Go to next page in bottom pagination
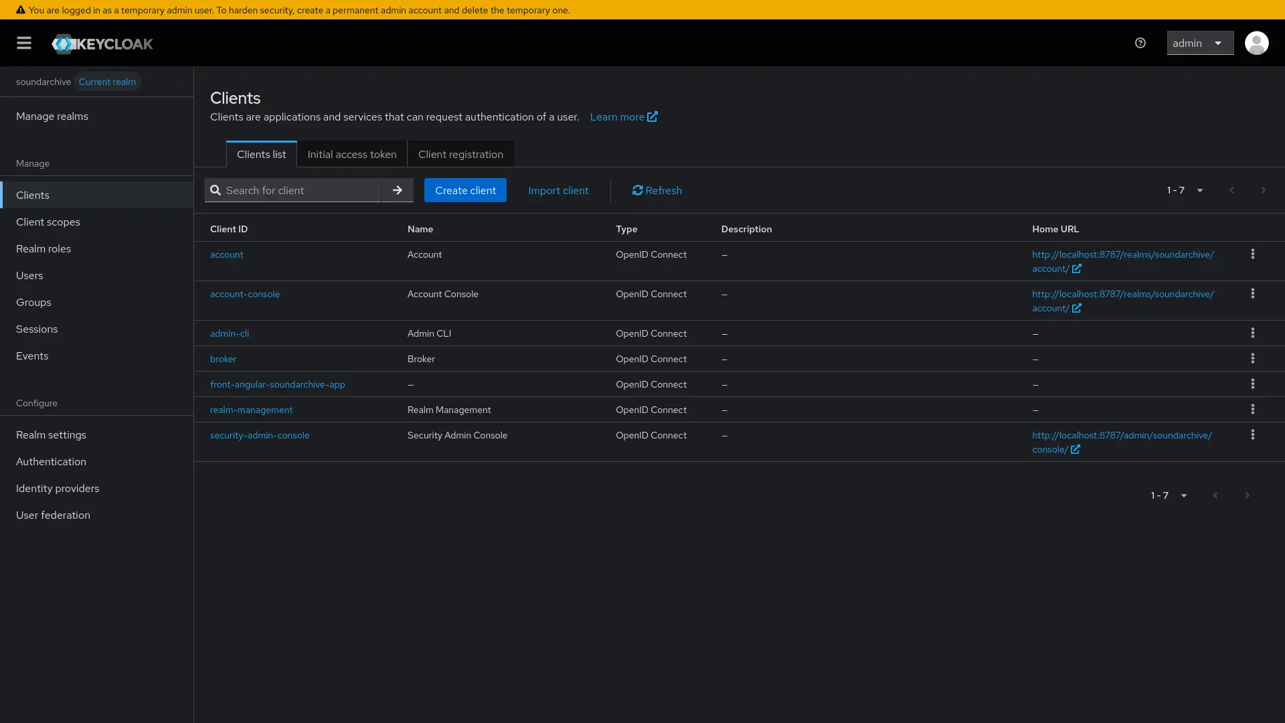Image resolution: width=1285 pixels, height=723 pixels. 1247,495
